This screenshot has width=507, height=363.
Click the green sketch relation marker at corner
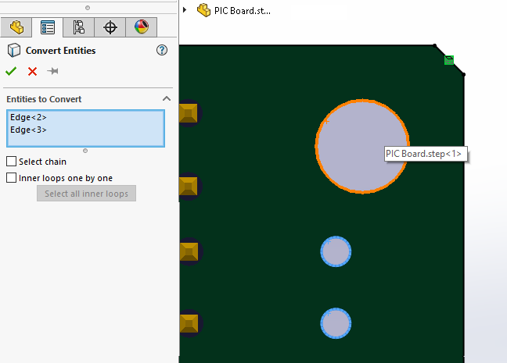[449, 60]
